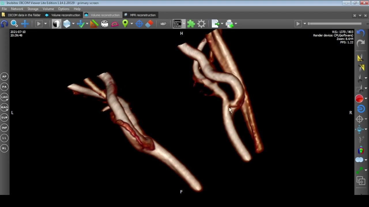Click the gray crosshair tool in sidebar
This screenshot has width=369, height=207.
point(359,119)
